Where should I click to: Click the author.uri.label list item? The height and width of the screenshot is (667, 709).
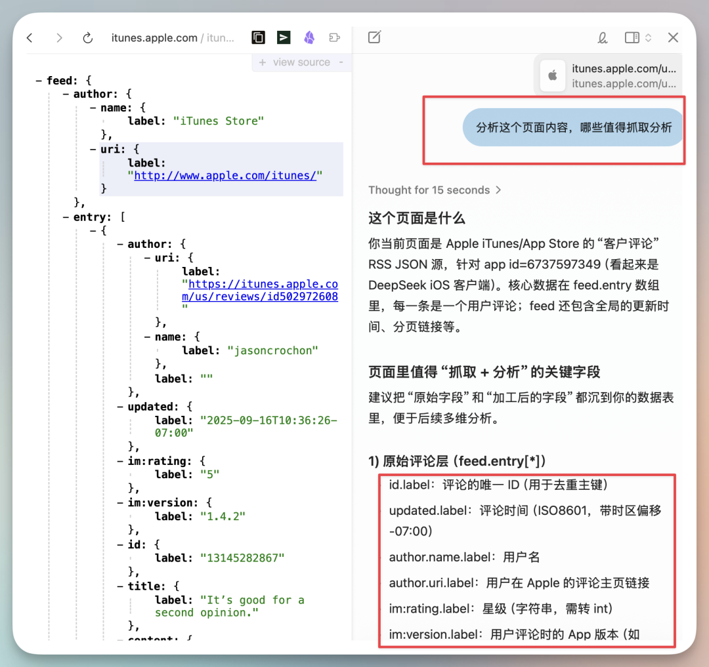(x=519, y=583)
